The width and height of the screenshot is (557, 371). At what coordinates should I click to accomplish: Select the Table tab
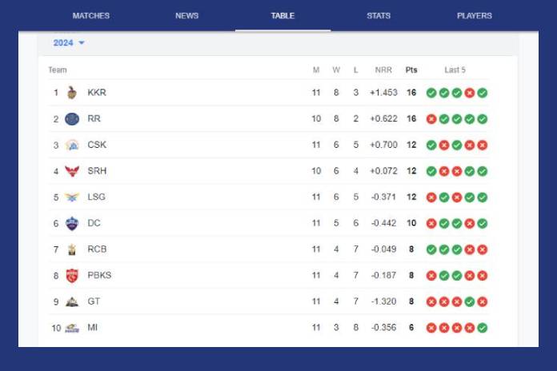[x=283, y=16]
